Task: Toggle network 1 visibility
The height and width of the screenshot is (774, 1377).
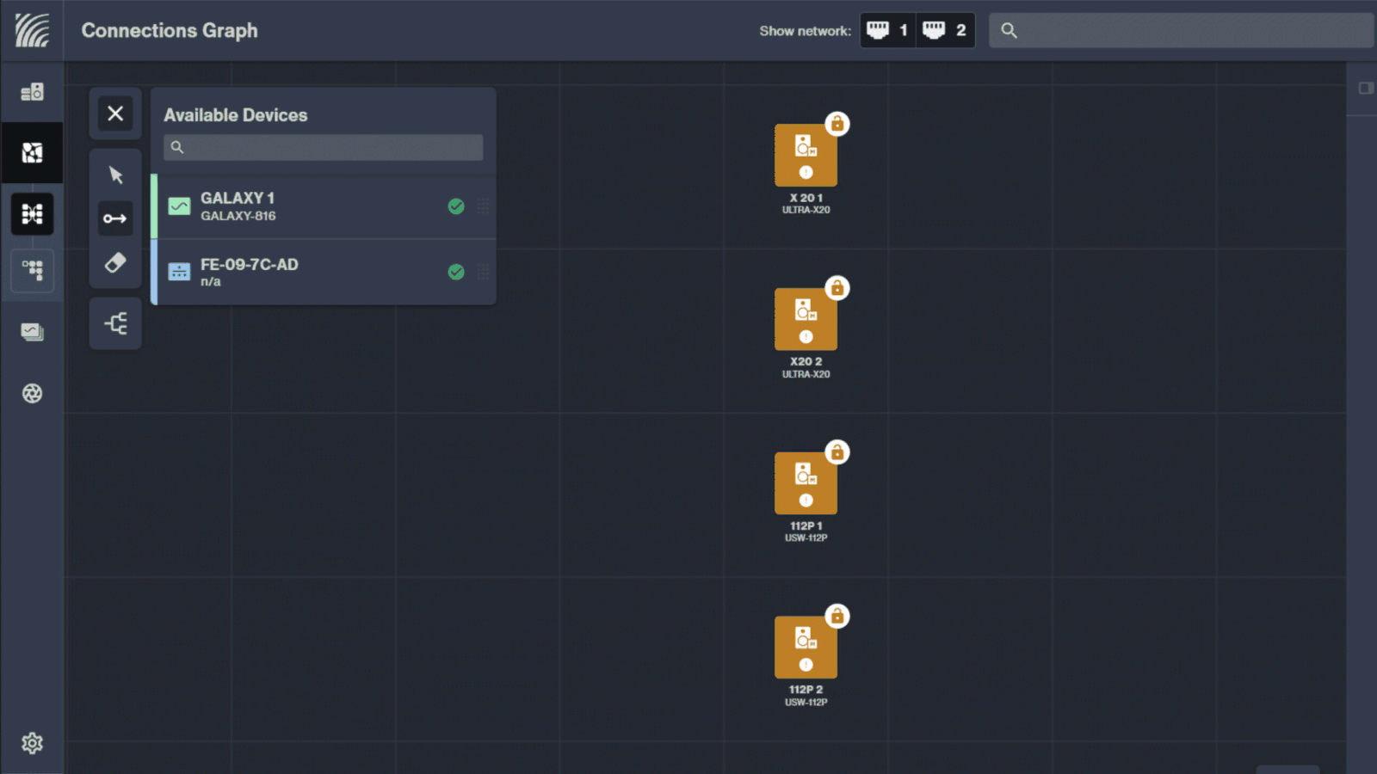Action: tap(887, 30)
